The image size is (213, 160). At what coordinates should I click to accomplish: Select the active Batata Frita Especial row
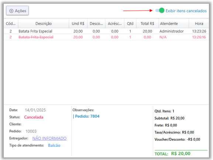(106, 31)
